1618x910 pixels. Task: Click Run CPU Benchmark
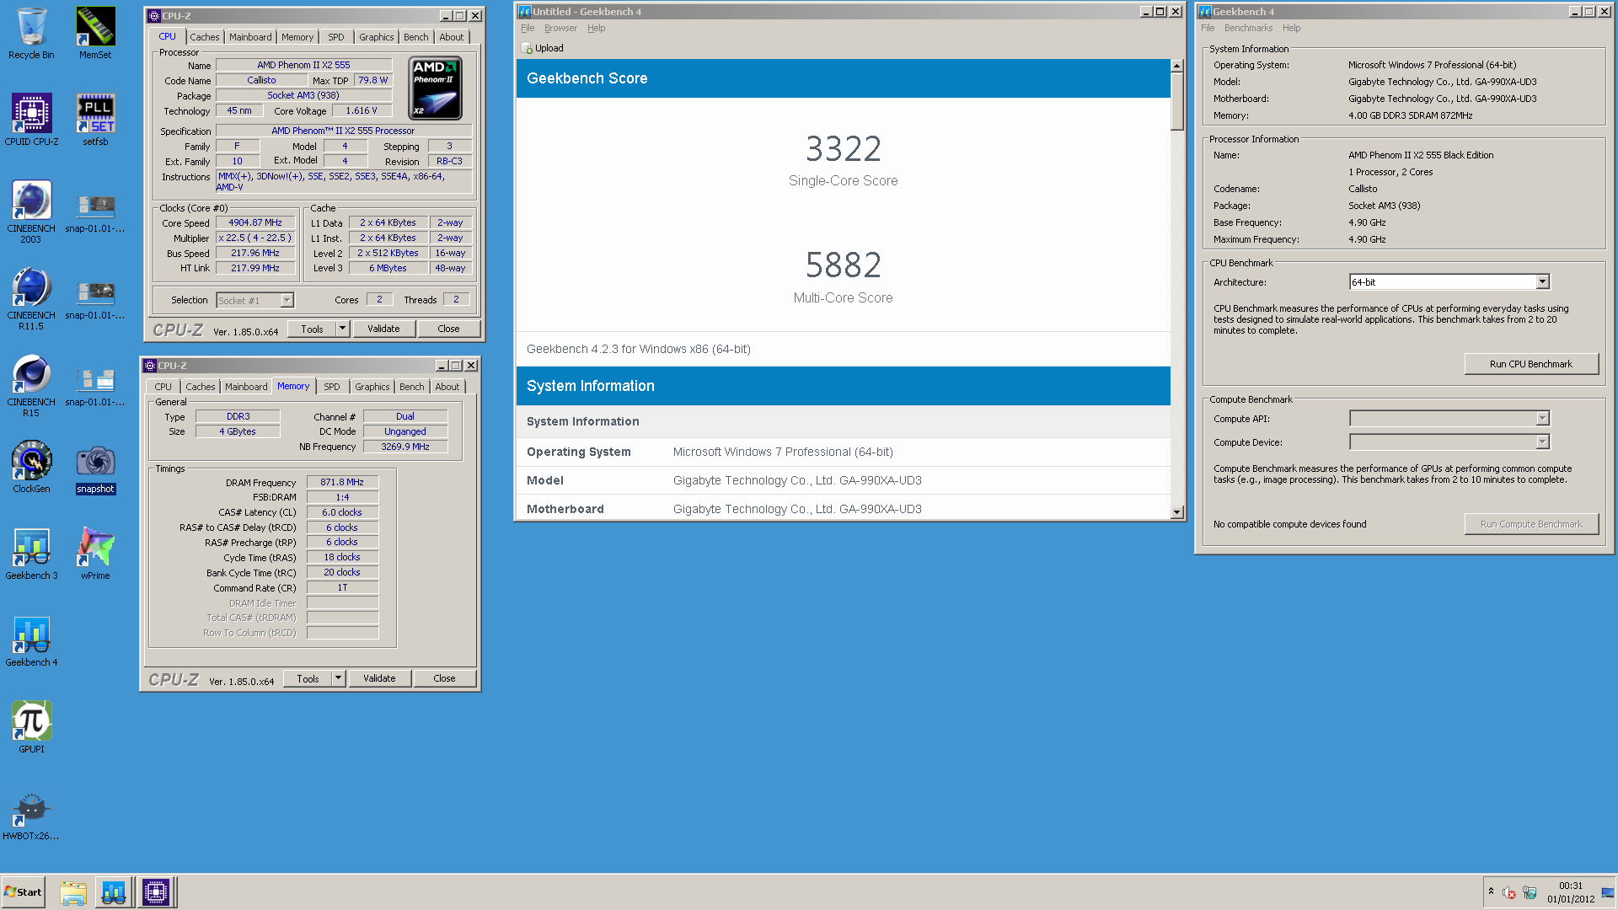1530,364
